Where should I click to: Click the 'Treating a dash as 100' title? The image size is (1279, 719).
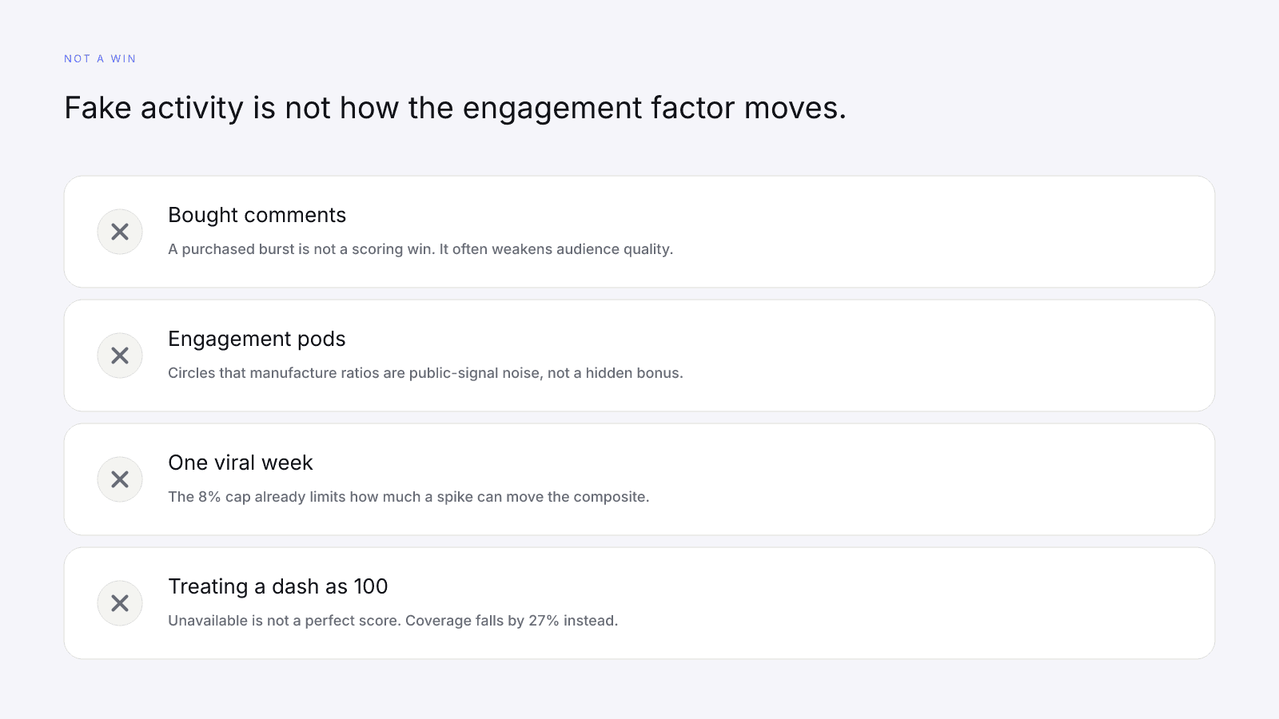[x=277, y=586]
